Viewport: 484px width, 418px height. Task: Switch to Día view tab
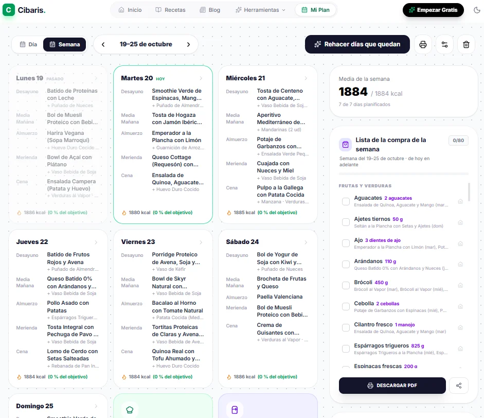[28, 44]
